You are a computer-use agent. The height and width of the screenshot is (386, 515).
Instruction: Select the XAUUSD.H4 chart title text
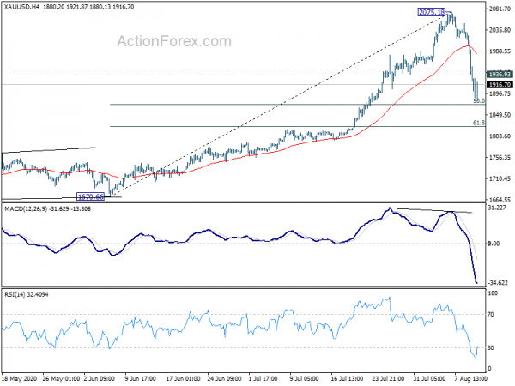pyautogui.click(x=21, y=7)
